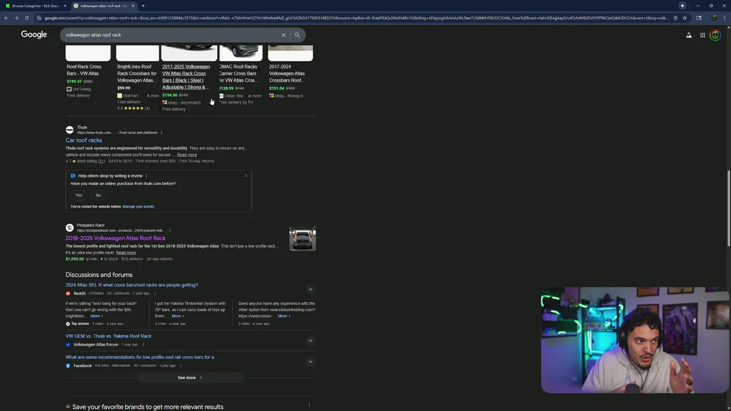731x411 pixels.
Task: Expand 'More' on Yakima Timberline answer
Action: 178,316
